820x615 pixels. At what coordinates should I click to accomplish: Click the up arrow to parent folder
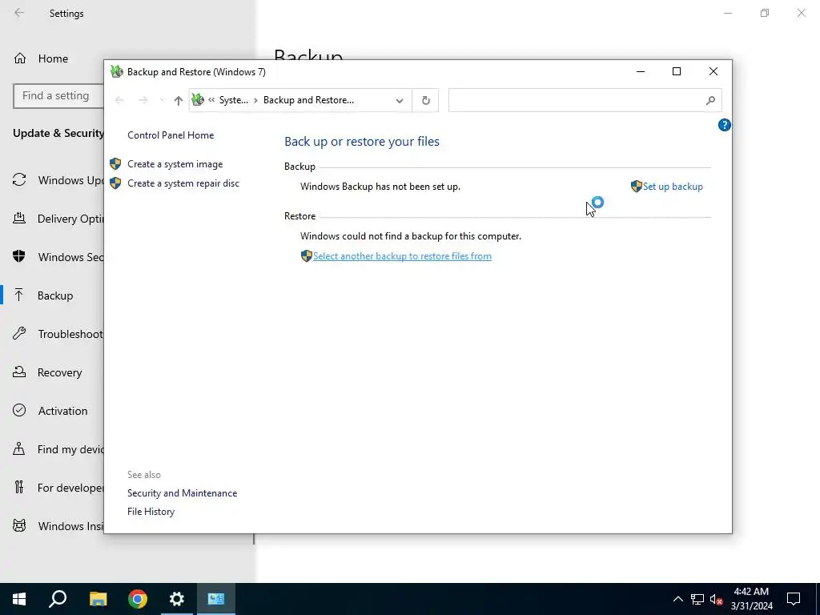pyautogui.click(x=179, y=100)
